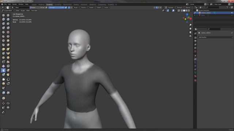Open the Active Tool properties tab
Screen dimensions: 234x131
pos(195,33)
